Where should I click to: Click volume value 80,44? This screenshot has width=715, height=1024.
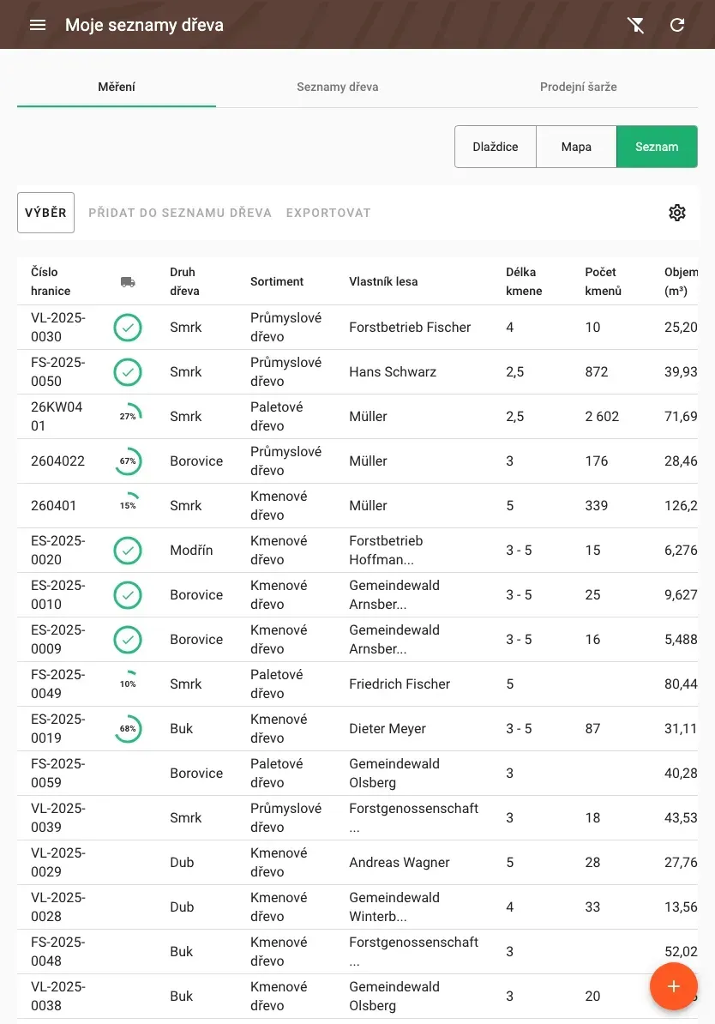(681, 684)
